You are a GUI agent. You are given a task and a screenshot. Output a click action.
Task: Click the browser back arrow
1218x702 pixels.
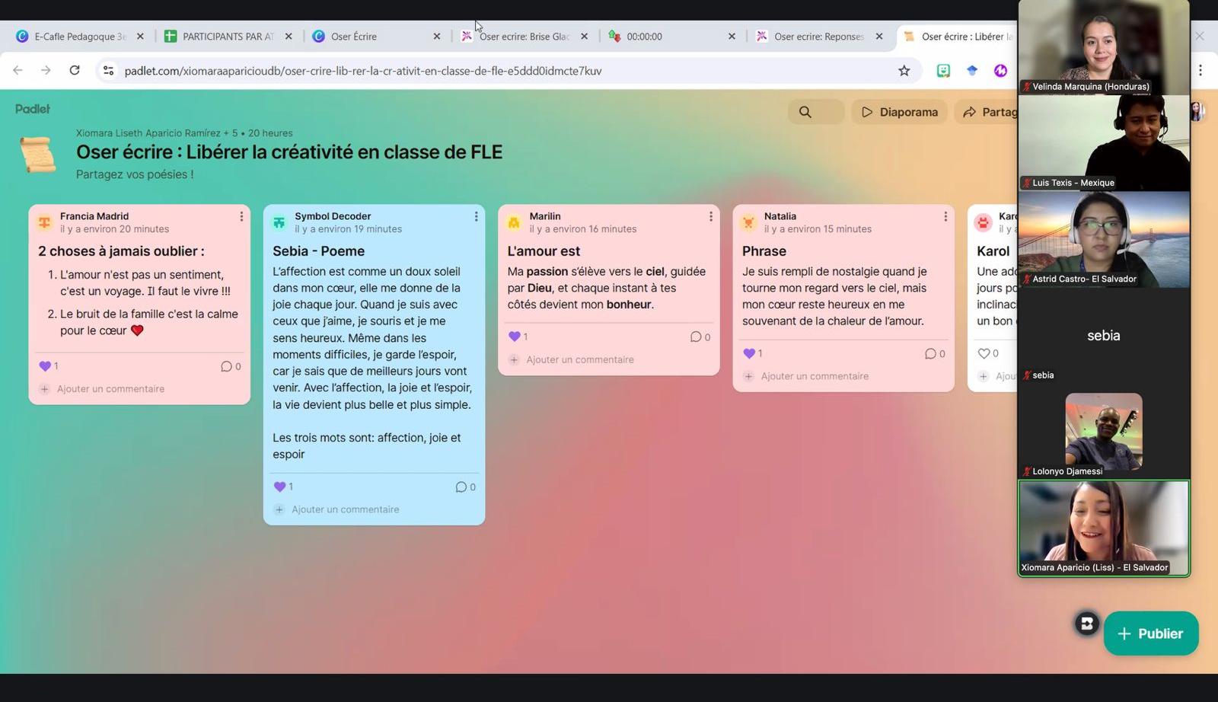pyautogui.click(x=18, y=71)
